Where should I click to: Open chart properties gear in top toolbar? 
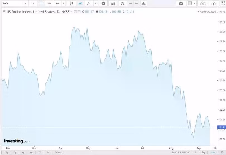point(103,3)
